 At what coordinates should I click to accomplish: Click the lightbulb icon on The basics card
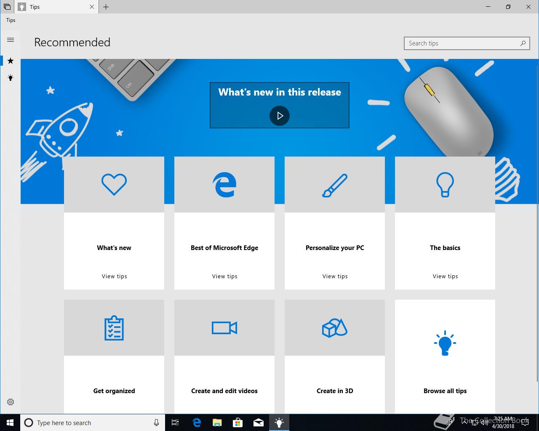click(445, 184)
